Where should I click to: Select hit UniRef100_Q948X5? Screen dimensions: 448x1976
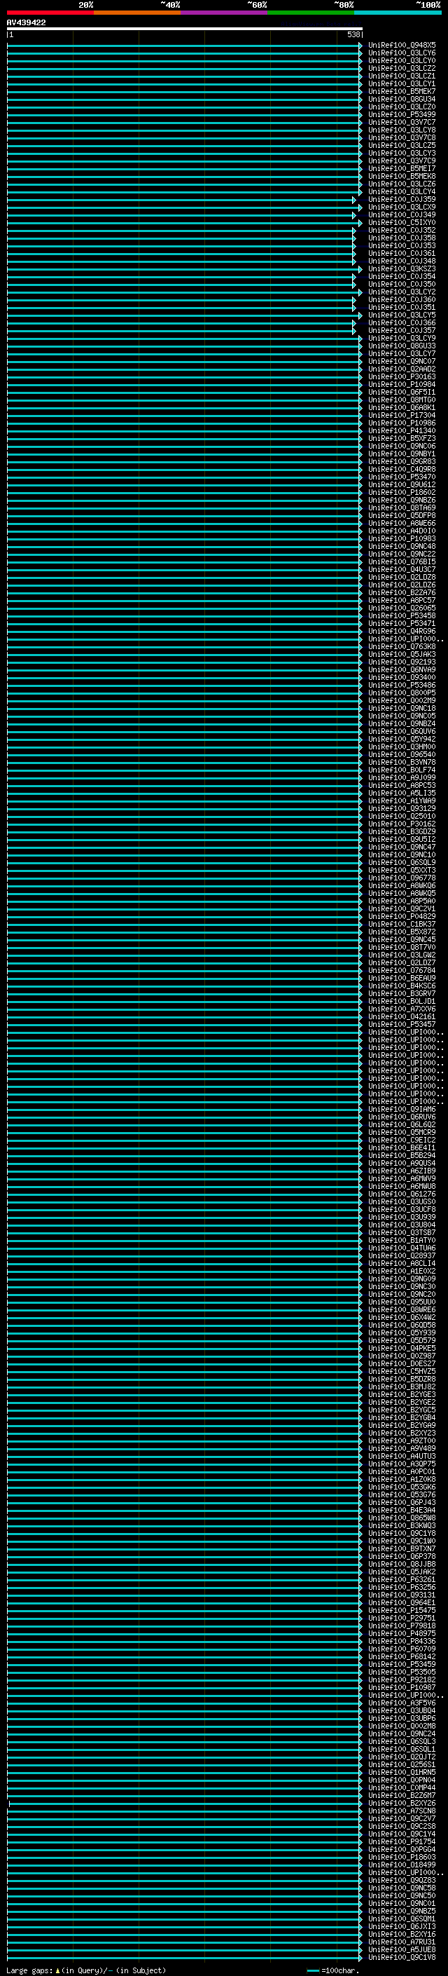point(402,46)
